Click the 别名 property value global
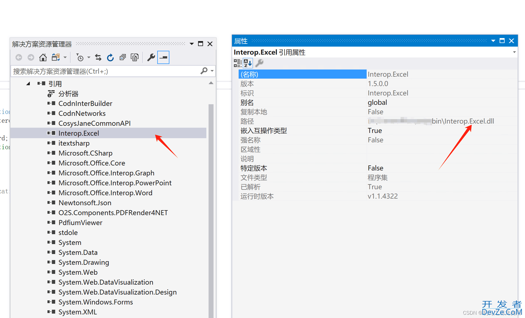Image resolution: width=525 pixels, height=318 pixels. coord(377,102)
